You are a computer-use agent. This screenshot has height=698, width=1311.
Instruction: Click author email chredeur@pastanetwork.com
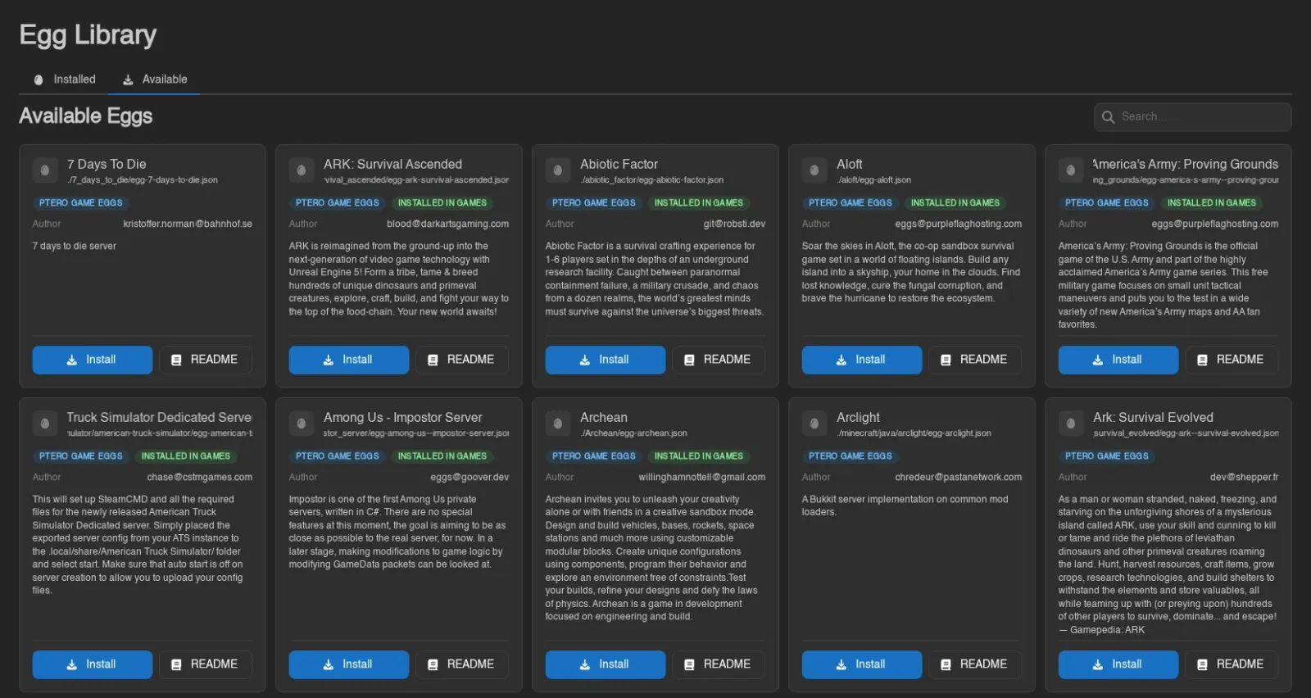point(959,477)
